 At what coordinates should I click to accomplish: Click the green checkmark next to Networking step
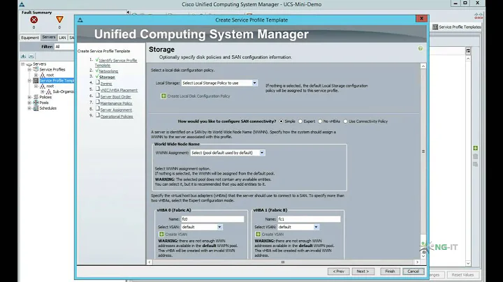97,70
